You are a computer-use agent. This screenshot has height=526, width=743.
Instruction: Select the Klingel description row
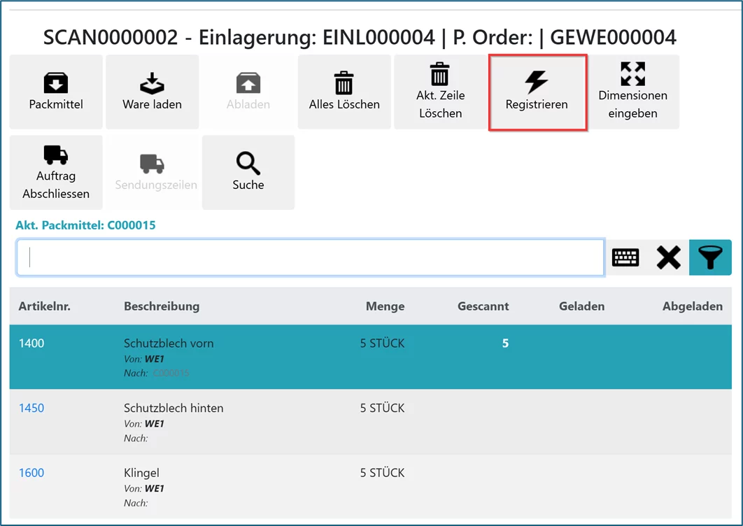(141, 473)
